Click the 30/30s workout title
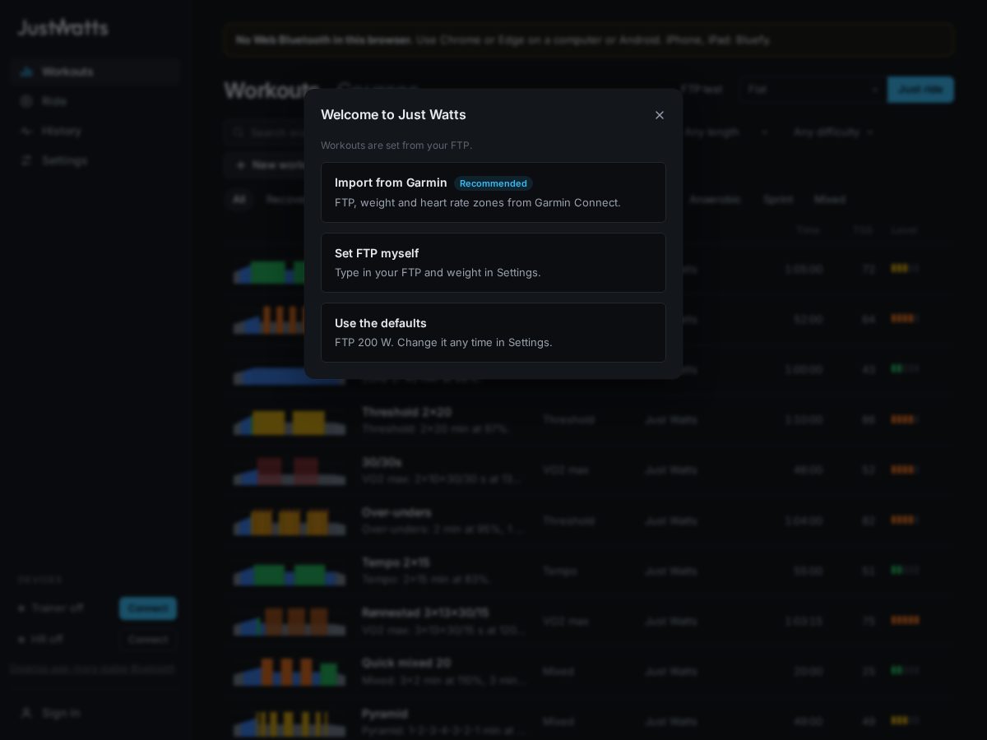This screenshot has height=740, width=987. point(382,462)
